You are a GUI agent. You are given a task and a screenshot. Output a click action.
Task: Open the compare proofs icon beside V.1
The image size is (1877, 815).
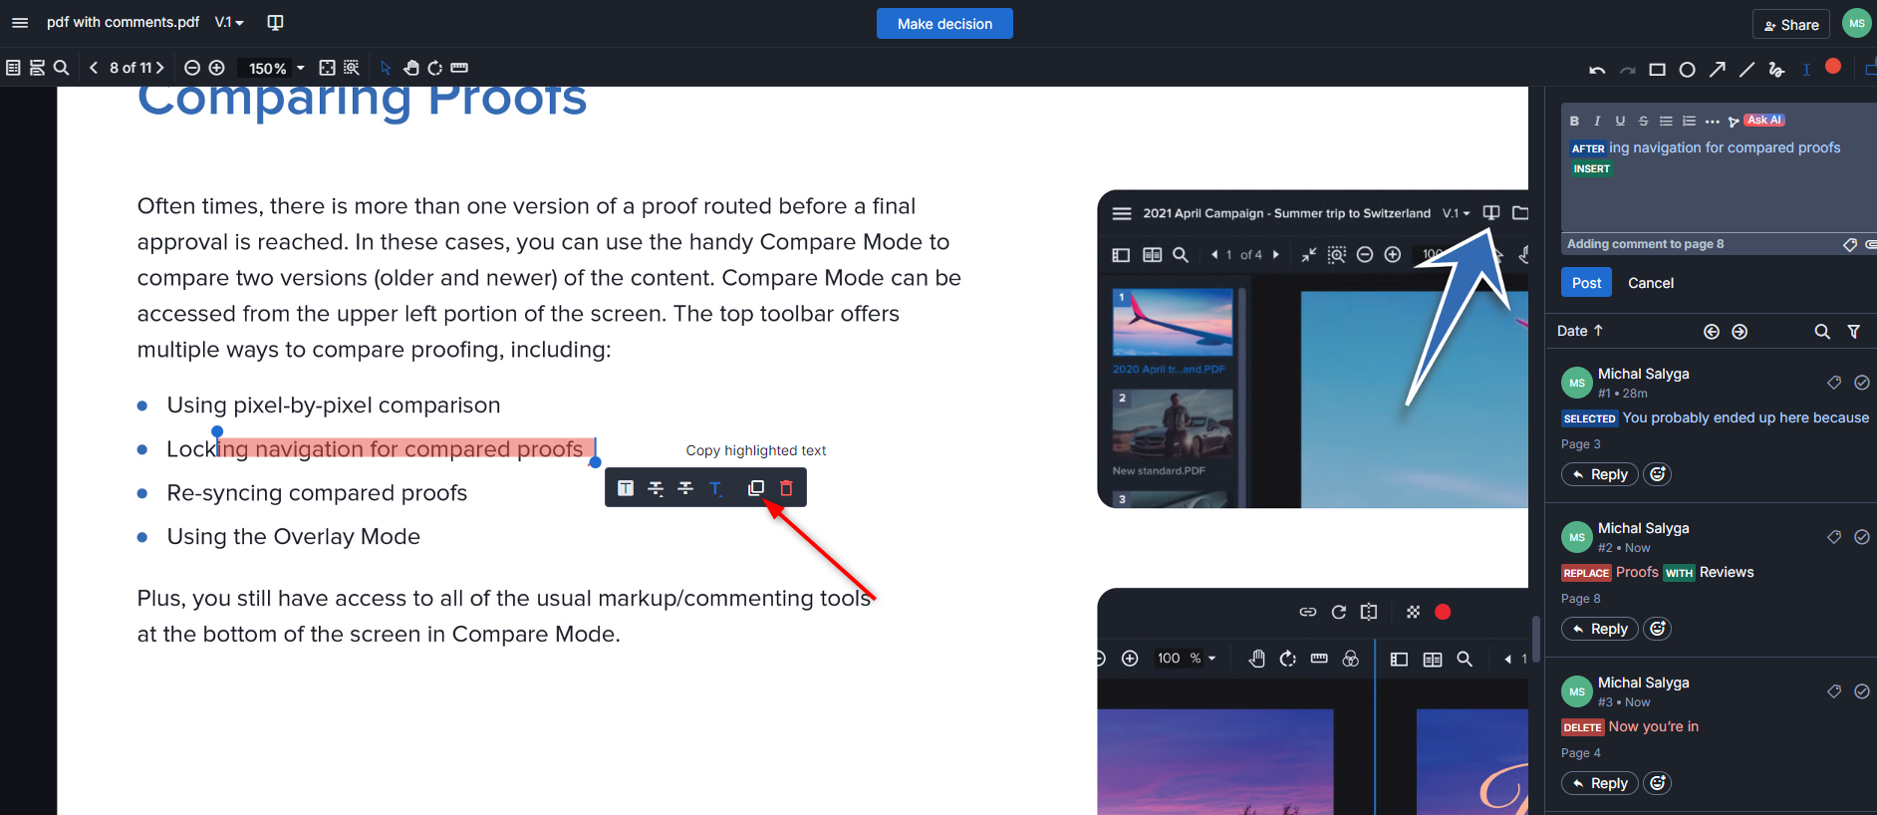[276, 22]
